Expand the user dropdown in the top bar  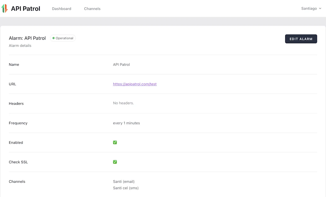(x=310, y=9)
